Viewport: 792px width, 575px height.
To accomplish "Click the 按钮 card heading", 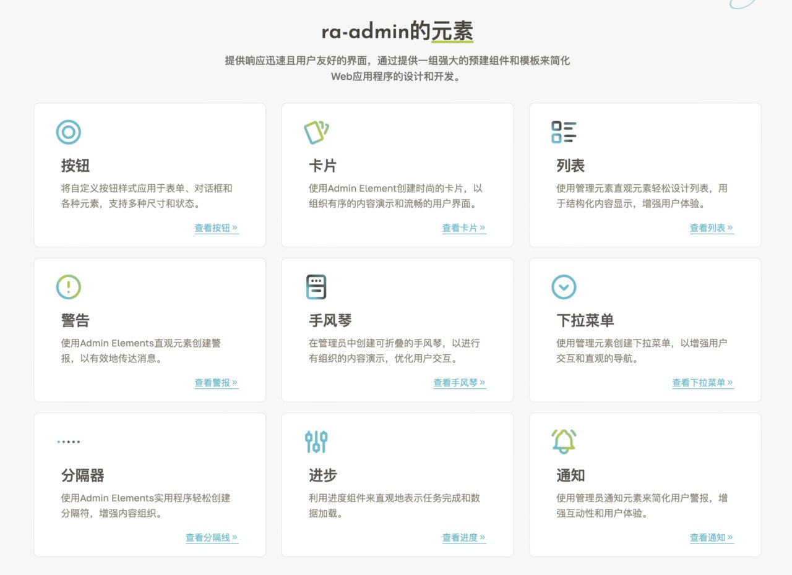I will 75,166.
